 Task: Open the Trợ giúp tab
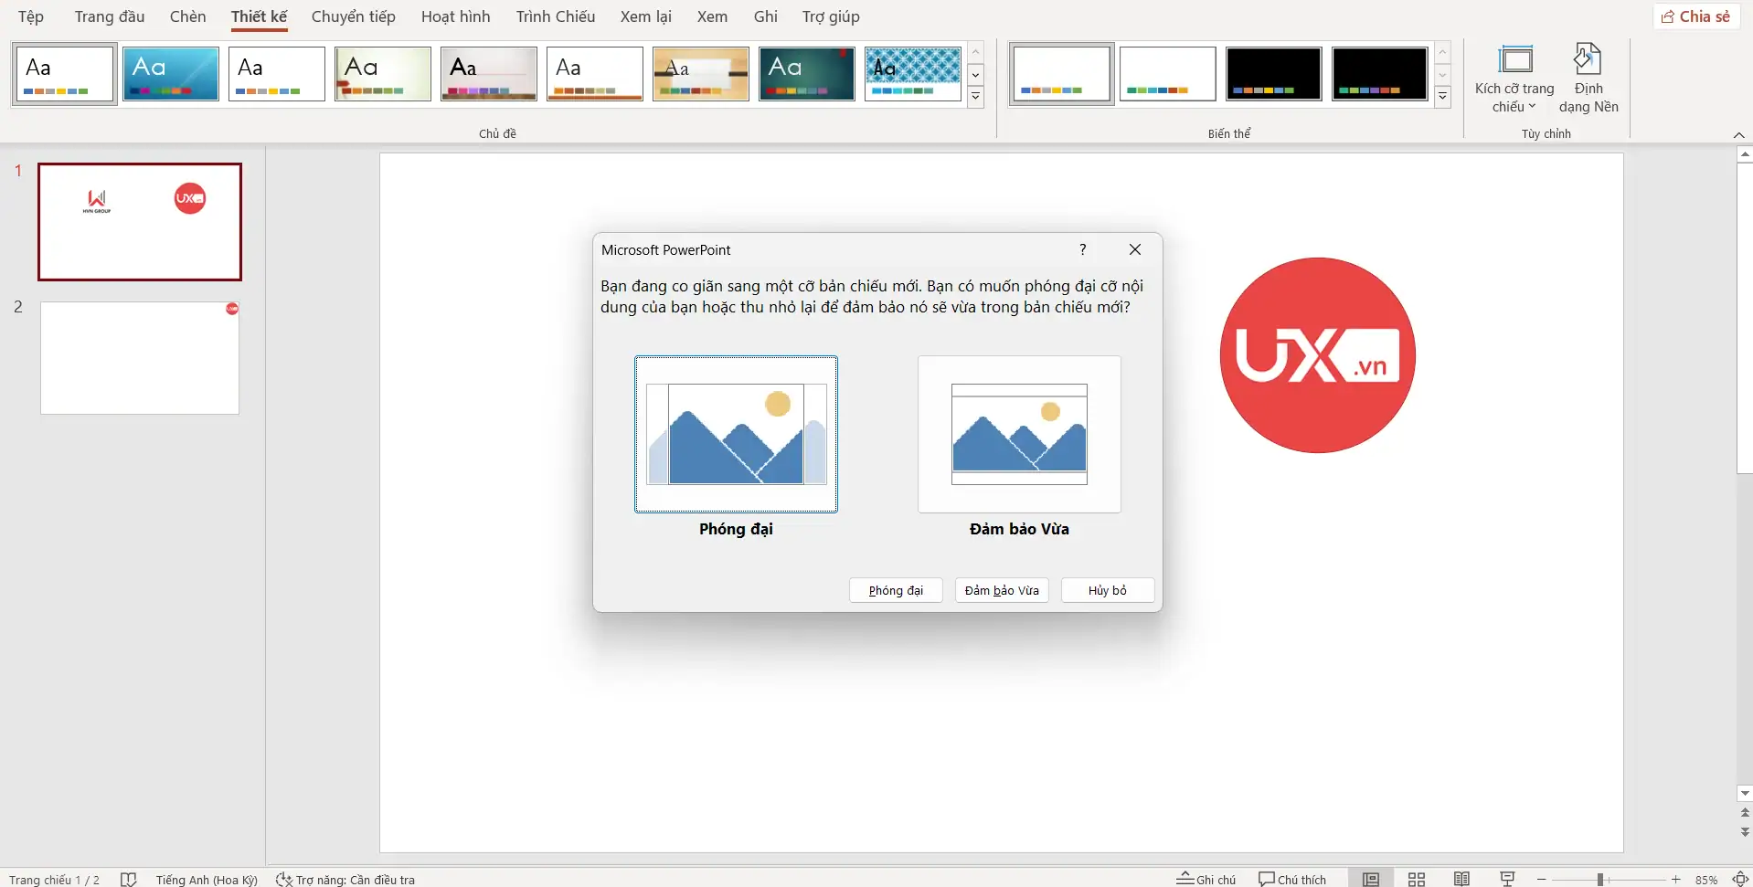[831, 16]
